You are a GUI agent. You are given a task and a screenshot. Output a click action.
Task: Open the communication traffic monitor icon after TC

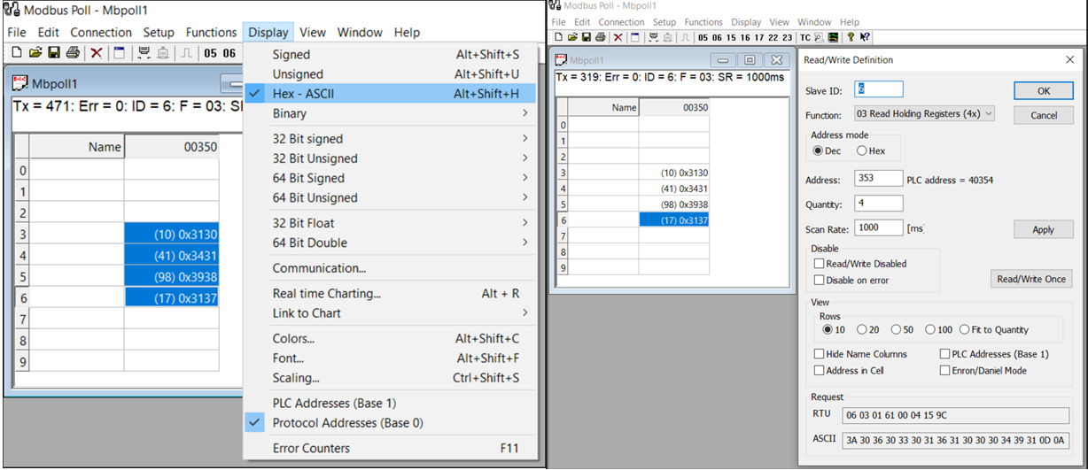pos(820,37)
